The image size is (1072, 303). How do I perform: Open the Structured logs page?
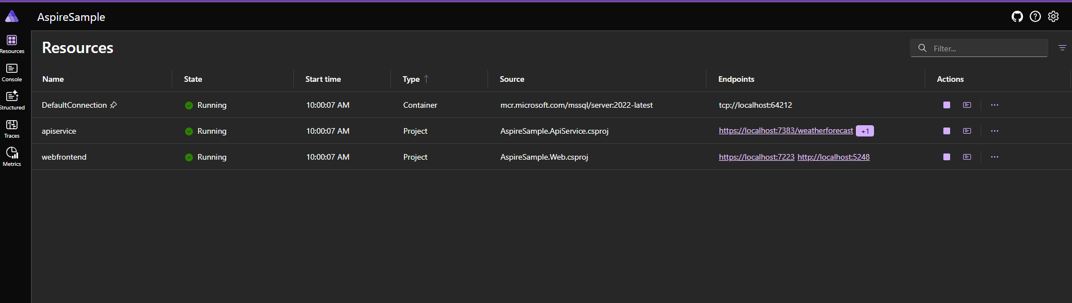point(12,101)
